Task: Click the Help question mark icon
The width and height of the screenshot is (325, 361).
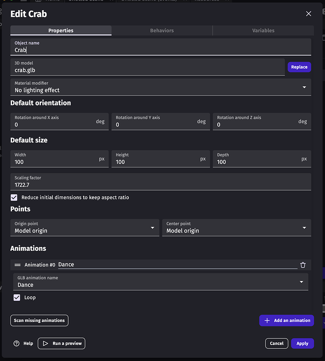Action: [x=16, y=344]
